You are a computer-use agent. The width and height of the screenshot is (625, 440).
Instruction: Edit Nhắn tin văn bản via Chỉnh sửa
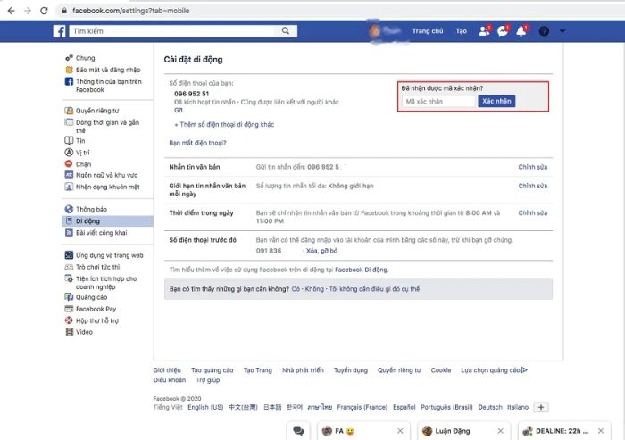(532, 167)
